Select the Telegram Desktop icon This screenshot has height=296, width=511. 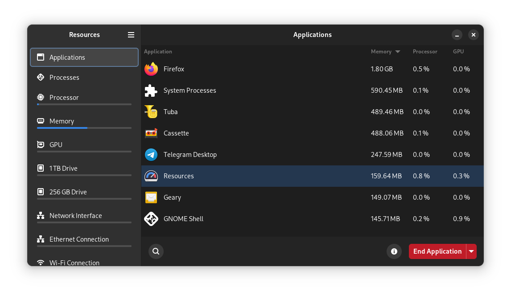[x=151, y=155]
